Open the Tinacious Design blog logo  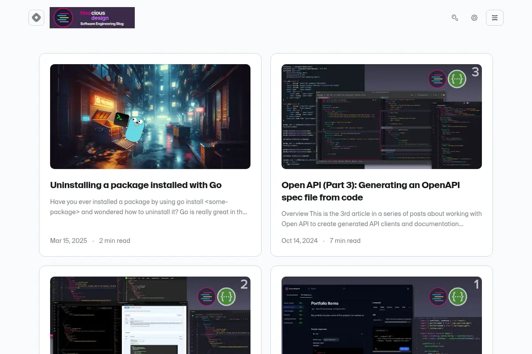click(92, 18)
